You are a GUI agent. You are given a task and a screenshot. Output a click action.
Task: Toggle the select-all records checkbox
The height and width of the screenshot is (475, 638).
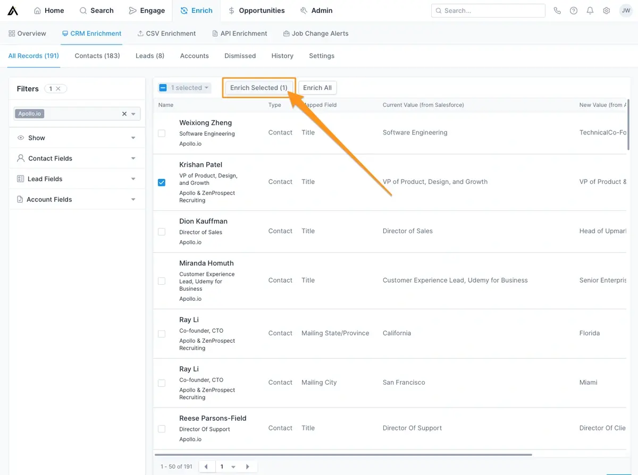coord(163,88)
